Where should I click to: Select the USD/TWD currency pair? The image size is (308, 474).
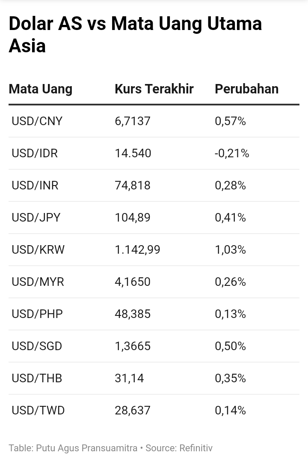[38, 411]
